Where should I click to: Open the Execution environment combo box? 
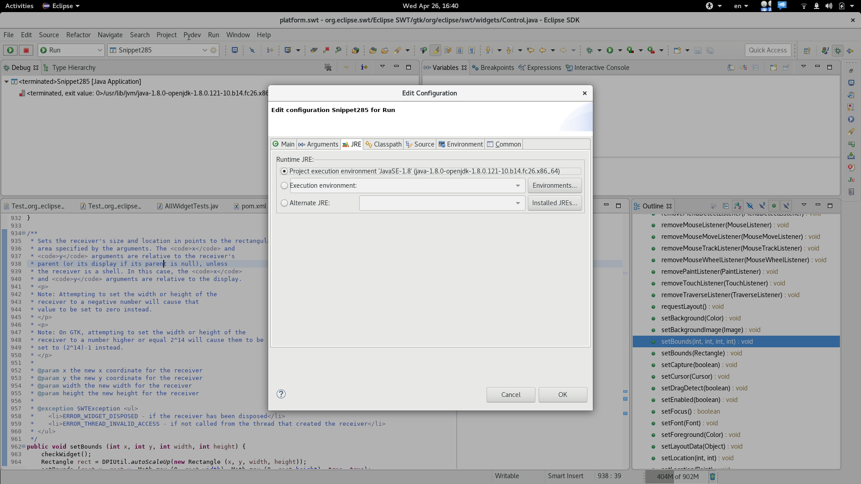click(407, 186)
